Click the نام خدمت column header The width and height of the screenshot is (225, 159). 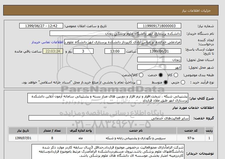(x=136, y=130)
